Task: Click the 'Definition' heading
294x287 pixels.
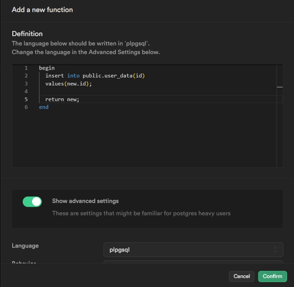Action: 27,34
